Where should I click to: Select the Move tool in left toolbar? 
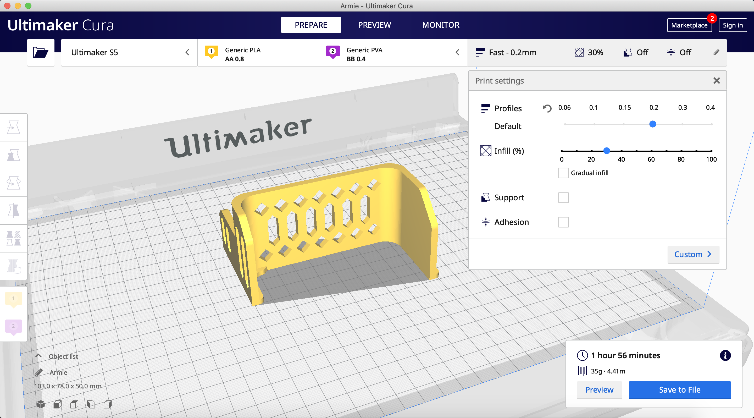pos(13,127)
